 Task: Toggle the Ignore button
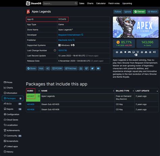point(128,12)
